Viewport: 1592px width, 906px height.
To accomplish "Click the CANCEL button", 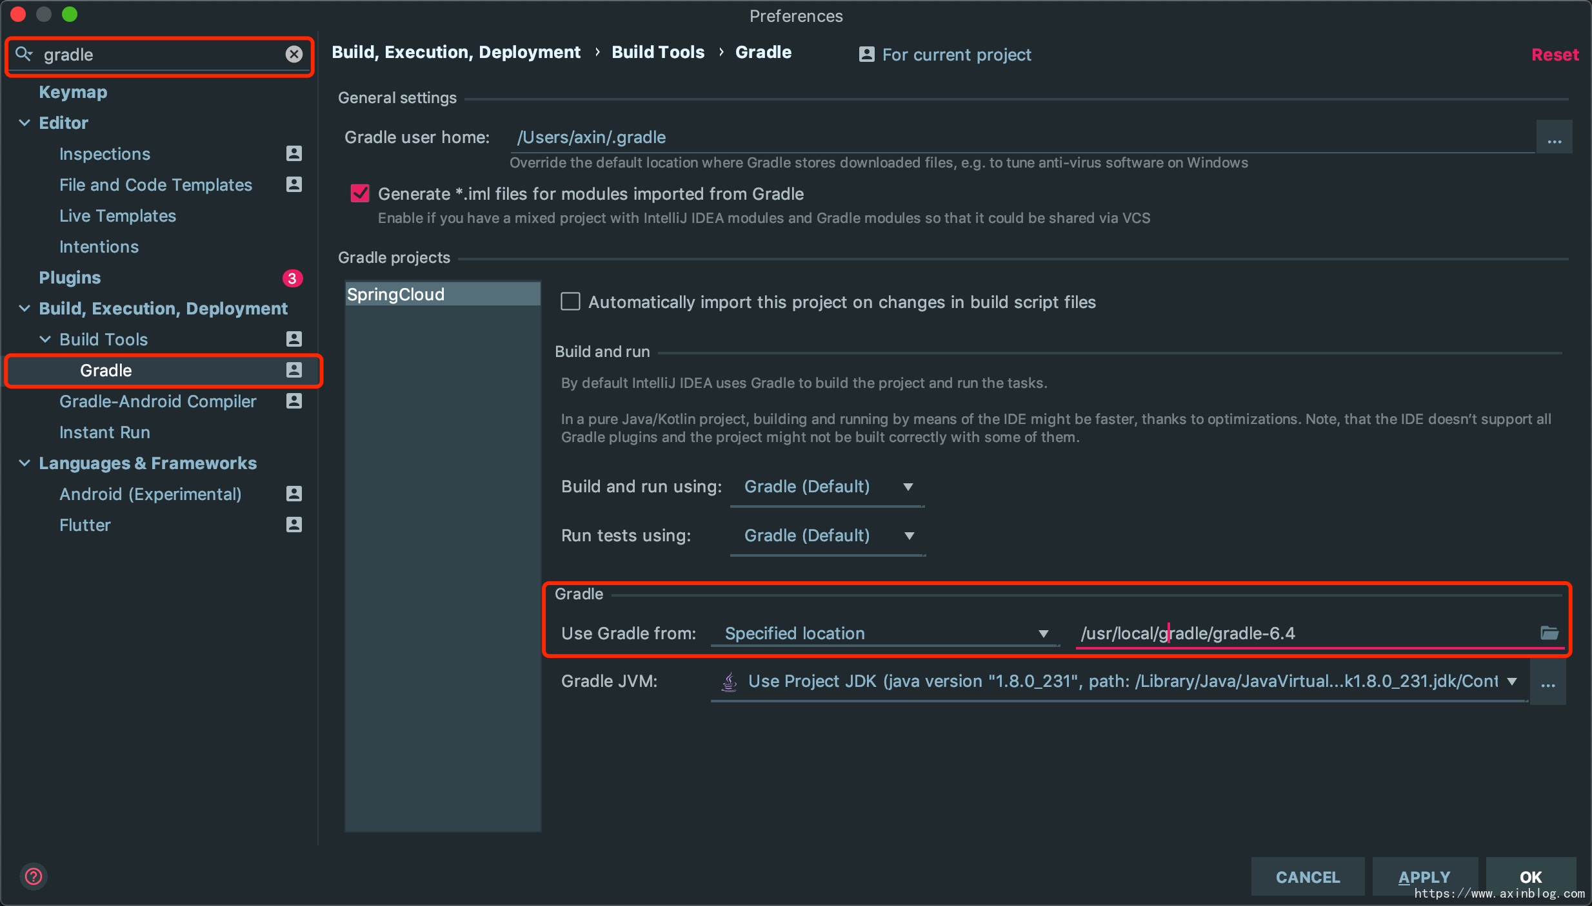I will [x=1308, y=876].
